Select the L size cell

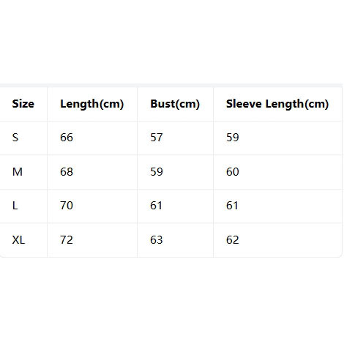click(x=15, y=206)
